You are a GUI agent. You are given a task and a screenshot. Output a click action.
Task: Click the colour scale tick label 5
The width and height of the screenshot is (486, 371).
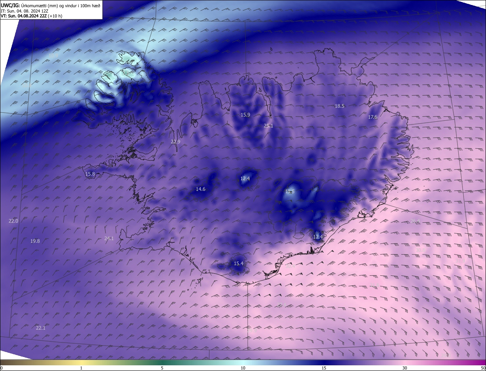pyautogui.click(x=162, y=368)
